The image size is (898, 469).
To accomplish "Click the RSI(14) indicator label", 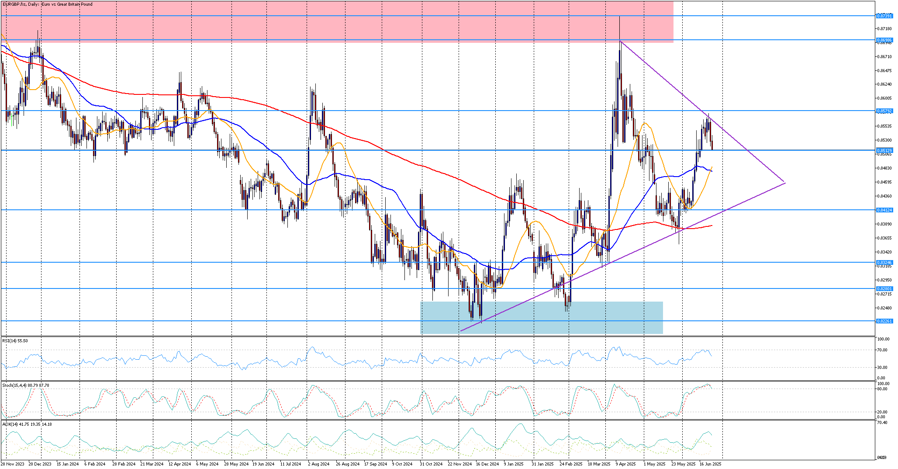I will tap(15, 340).
